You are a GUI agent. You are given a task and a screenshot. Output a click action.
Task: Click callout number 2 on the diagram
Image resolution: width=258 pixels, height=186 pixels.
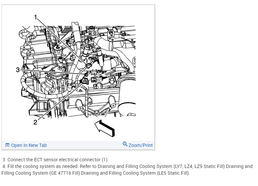pyautogui.click(x=35, y=122)
